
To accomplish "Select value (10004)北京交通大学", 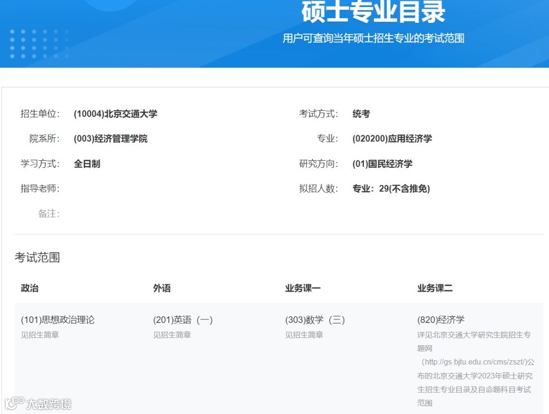I will [115, 114].
